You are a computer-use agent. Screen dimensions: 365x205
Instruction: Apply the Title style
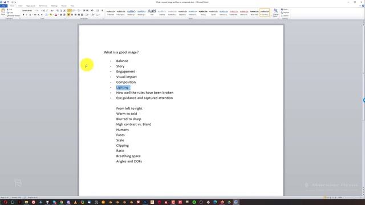[152, 13]
